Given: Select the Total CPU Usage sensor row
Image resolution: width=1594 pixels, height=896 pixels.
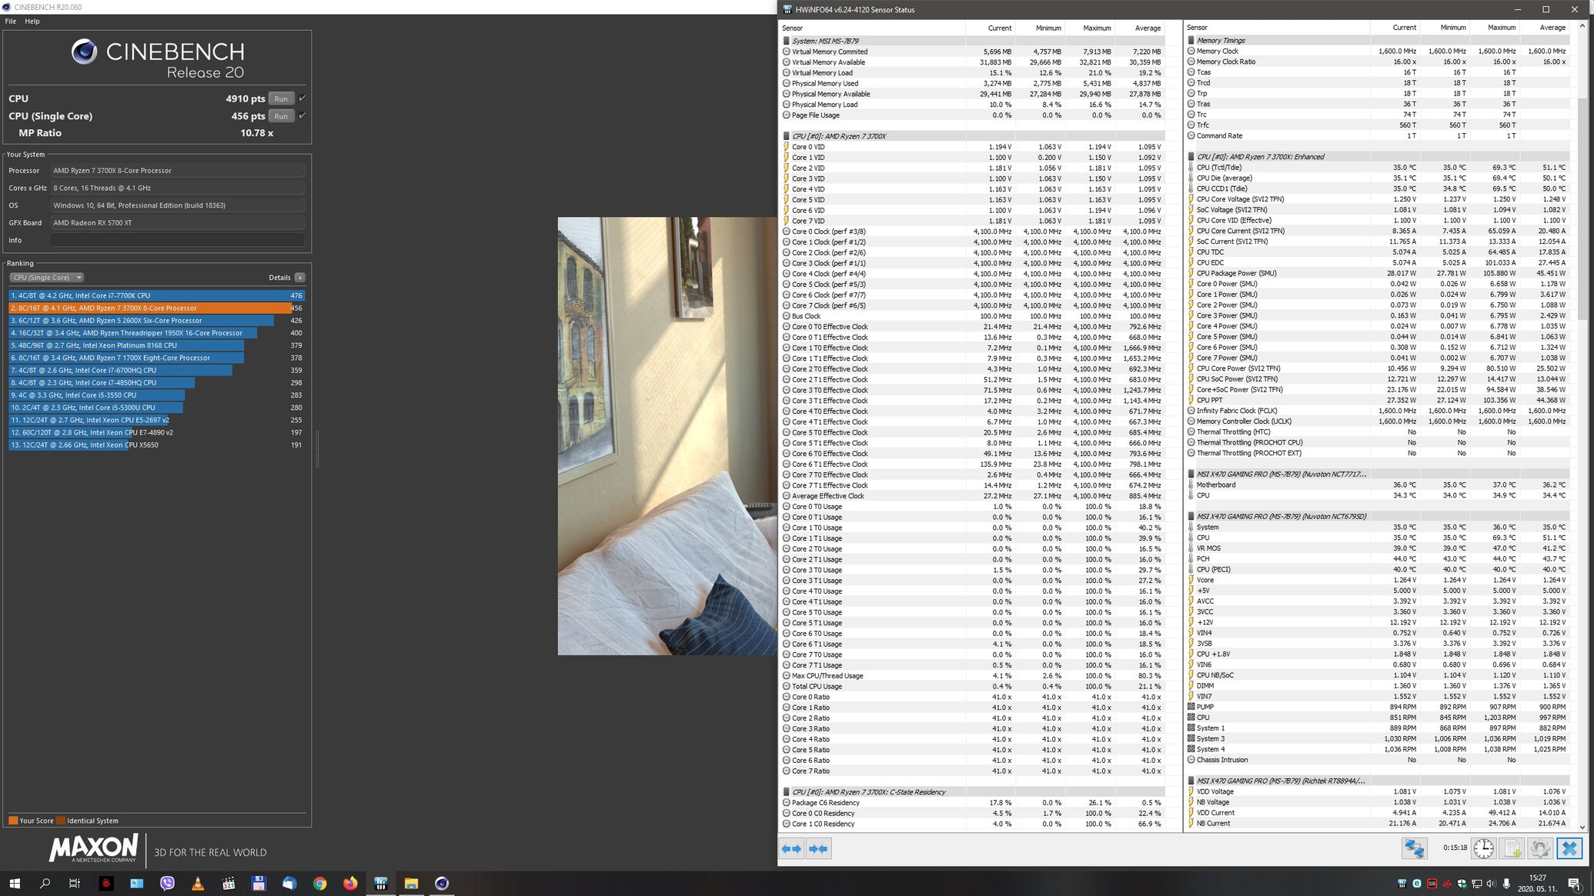Looking at the screenshot, I should pyautogui.click(x=973, y=686).
